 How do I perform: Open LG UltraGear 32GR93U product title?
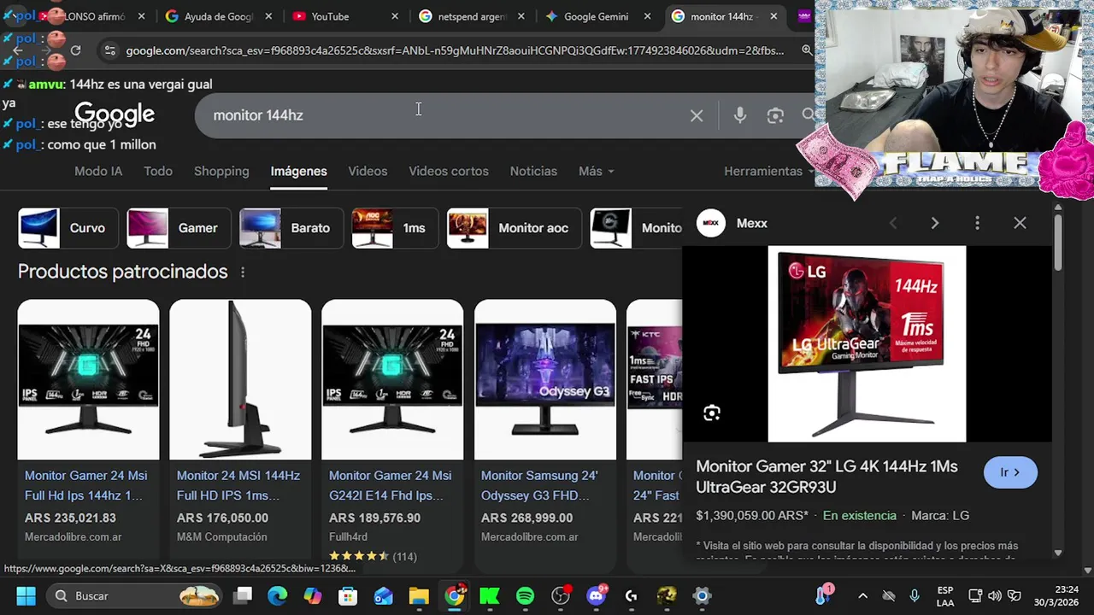[x=826, y=477]
